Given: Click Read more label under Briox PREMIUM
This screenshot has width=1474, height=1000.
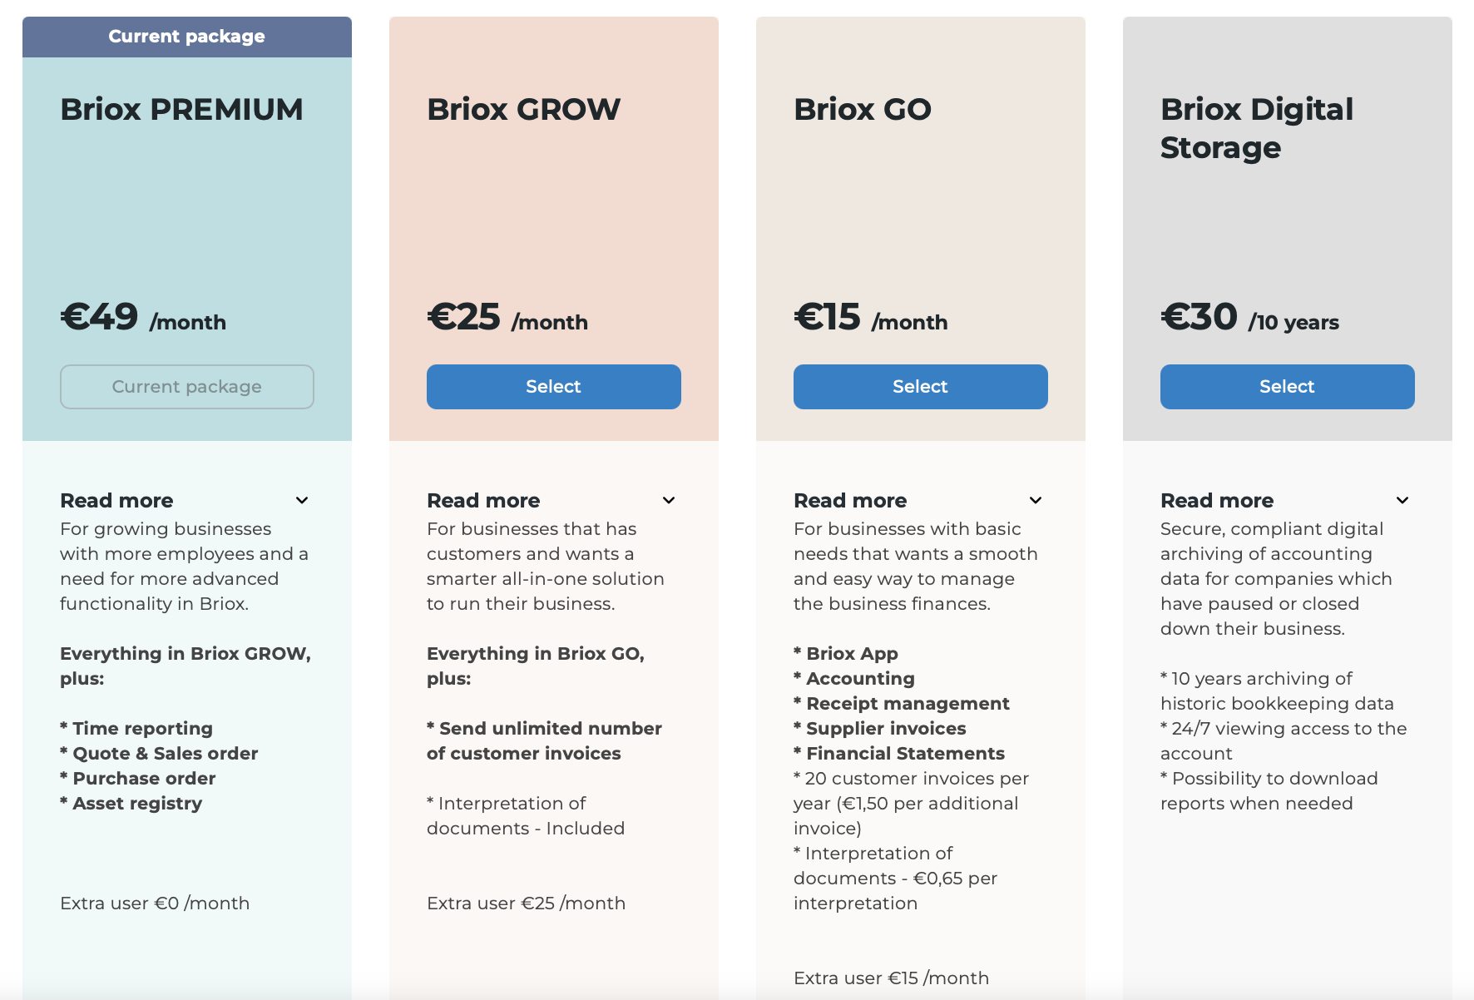Looking at the screenshot, I should (116, 500).
